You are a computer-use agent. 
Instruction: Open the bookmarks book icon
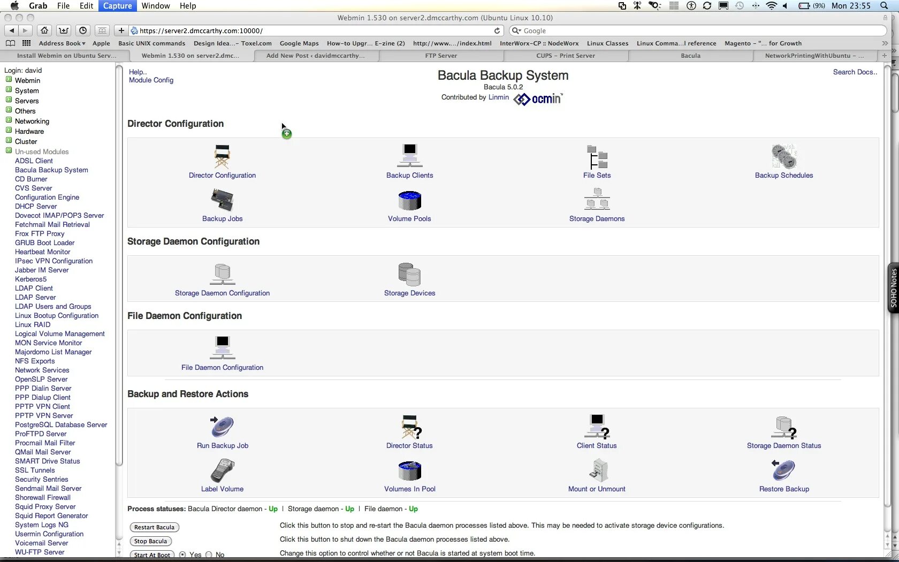(10, 43)
